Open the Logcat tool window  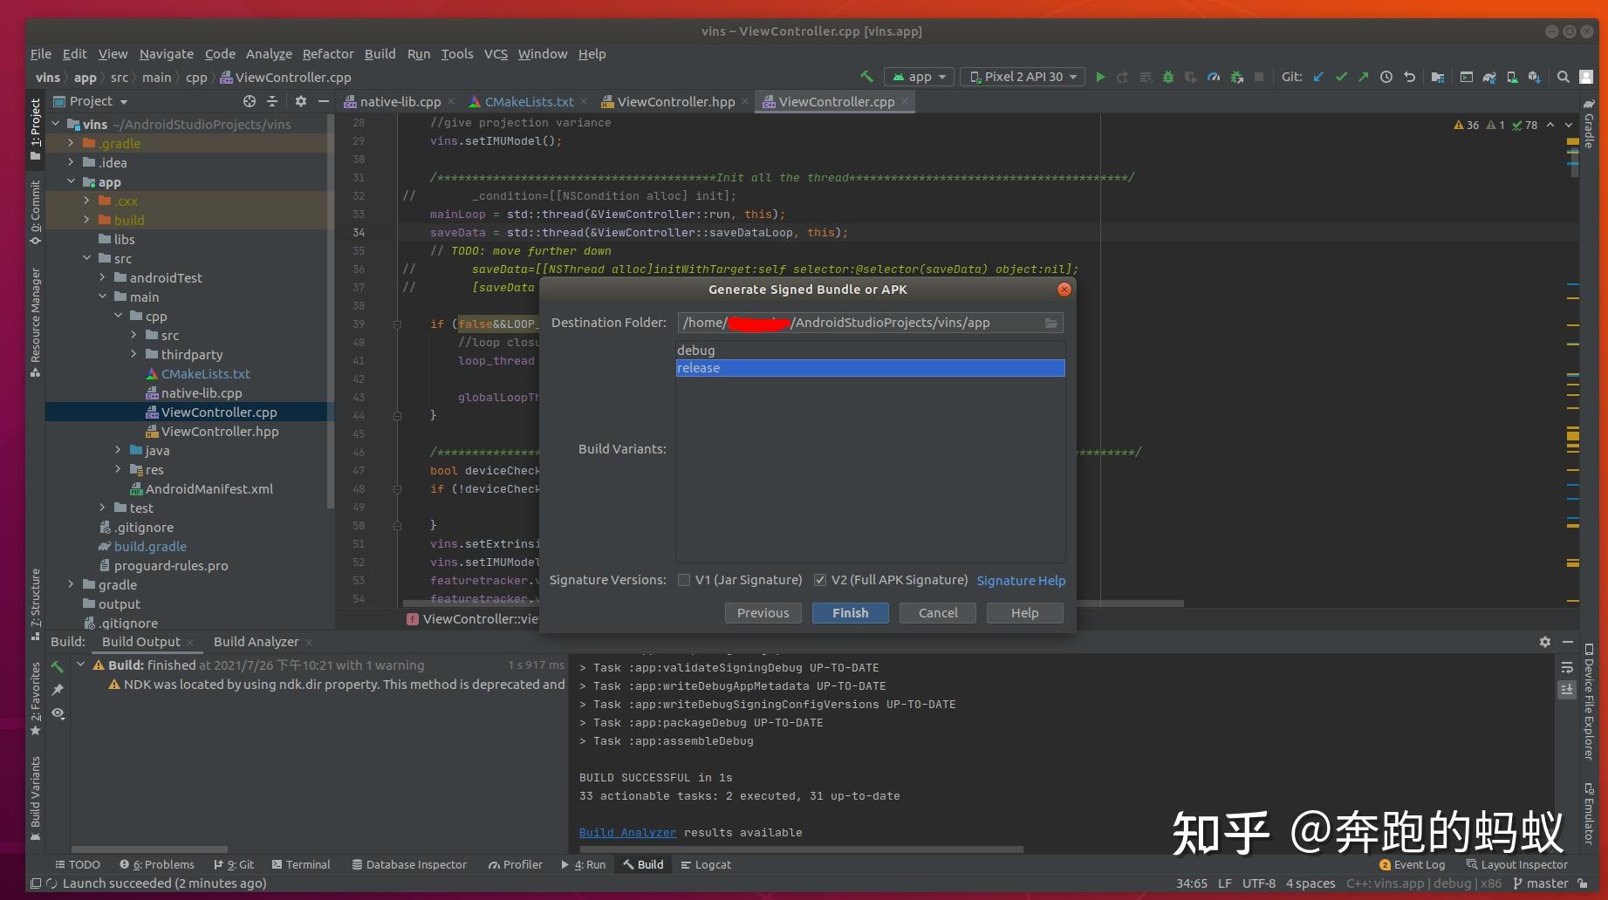click(x=706, y=865)
